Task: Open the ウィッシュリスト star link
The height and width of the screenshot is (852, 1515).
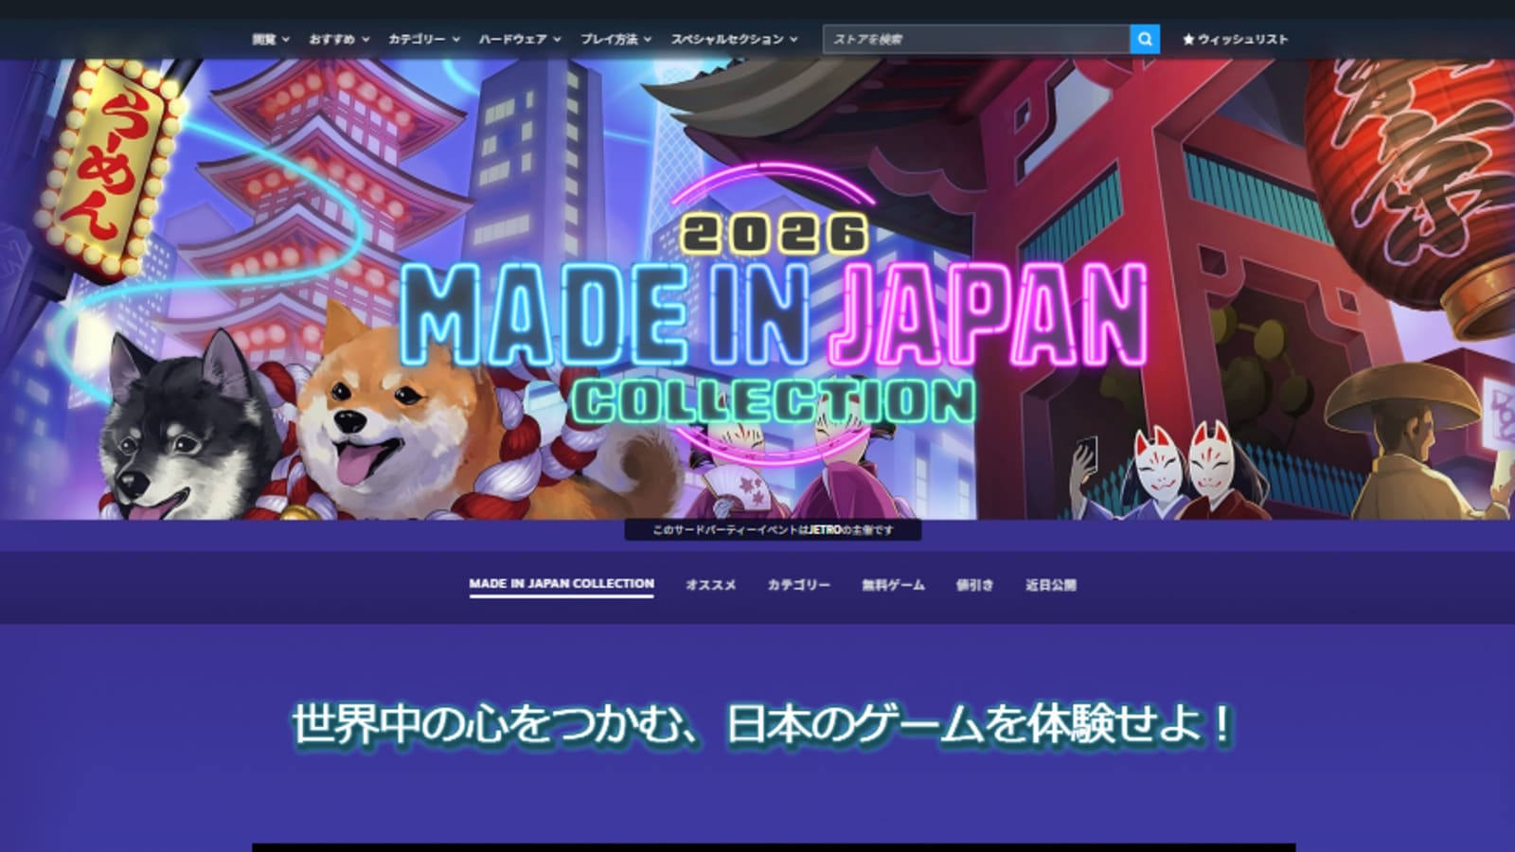Action: point(1235,40)
